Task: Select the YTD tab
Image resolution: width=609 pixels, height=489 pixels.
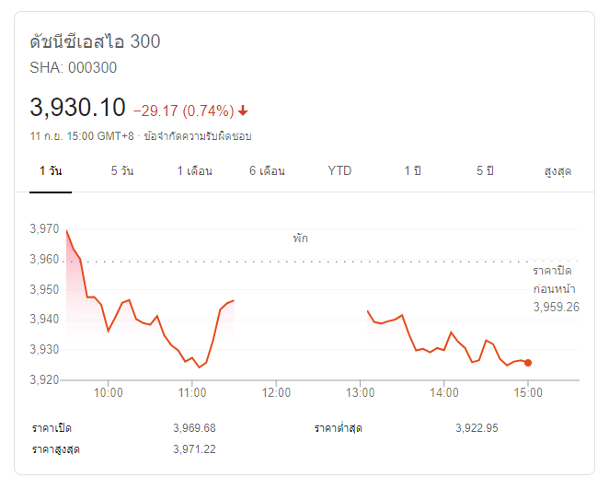Action: [339, 171]
